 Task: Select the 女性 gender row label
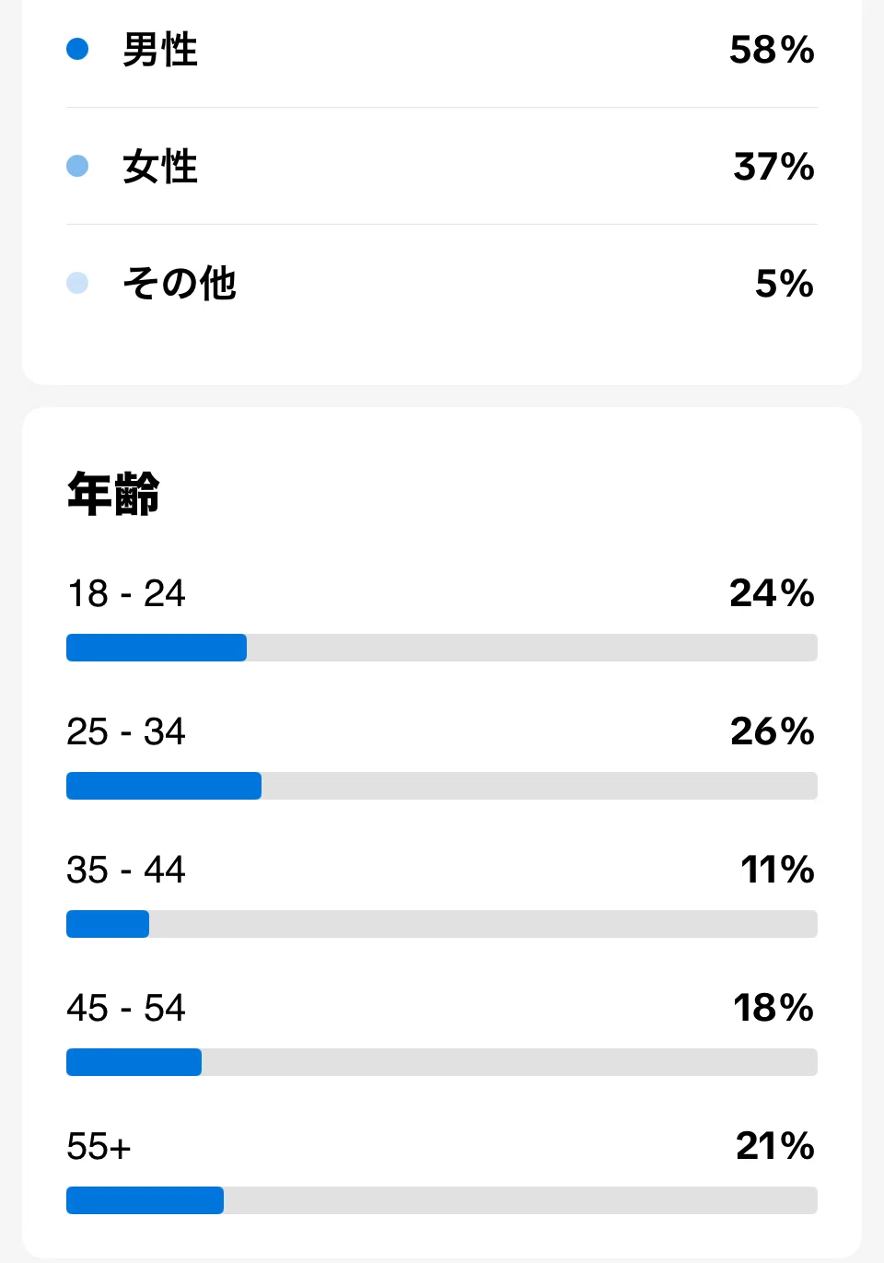160,167
